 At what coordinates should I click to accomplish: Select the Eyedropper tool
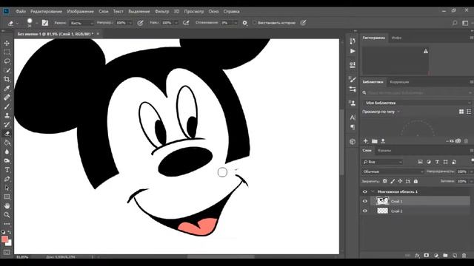click(x=7, y=89)
